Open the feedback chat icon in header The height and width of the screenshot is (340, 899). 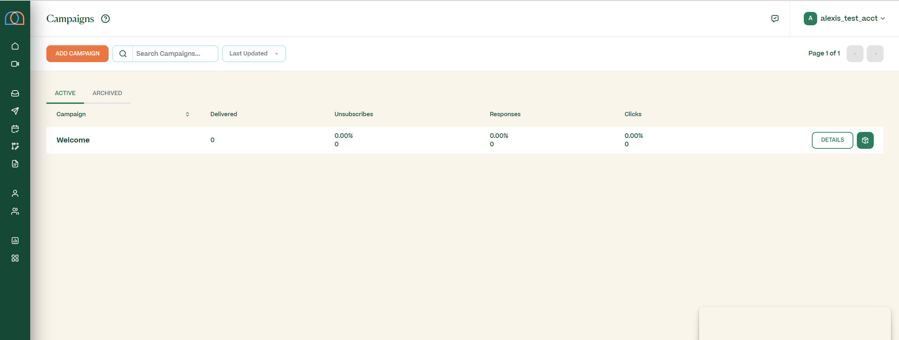coord(775,19)
